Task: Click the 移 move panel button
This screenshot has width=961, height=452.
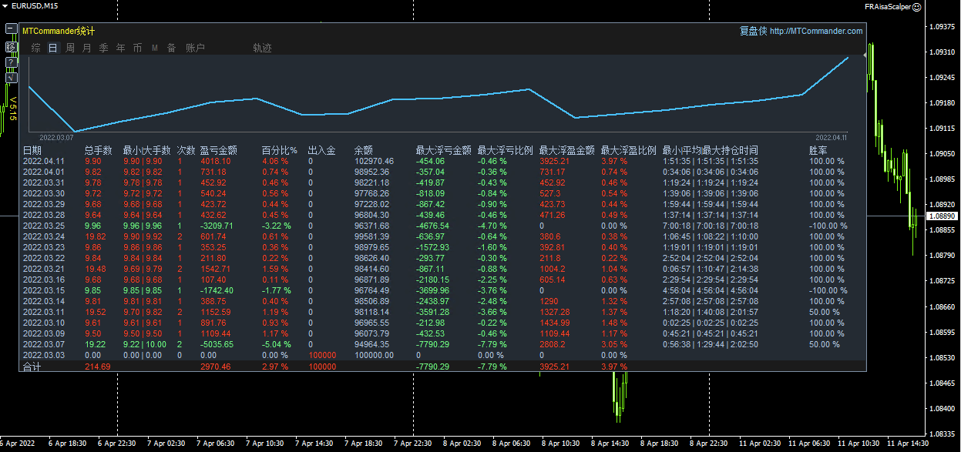Action: click(11, 47)
